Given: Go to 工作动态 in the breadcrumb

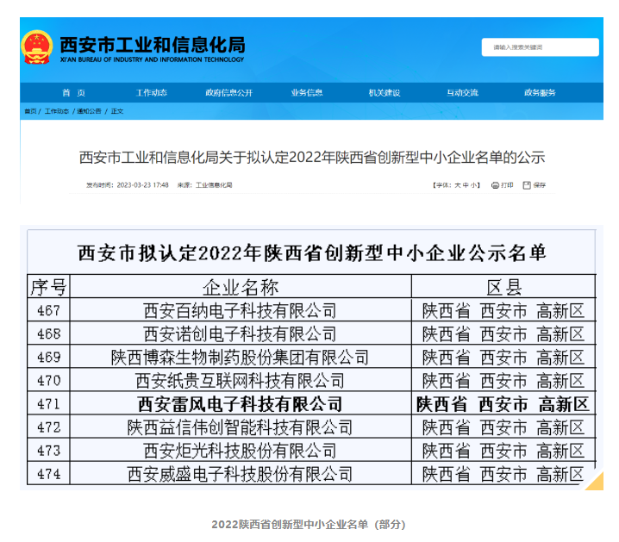Looking at the screenshot, I should pos(57,111).
